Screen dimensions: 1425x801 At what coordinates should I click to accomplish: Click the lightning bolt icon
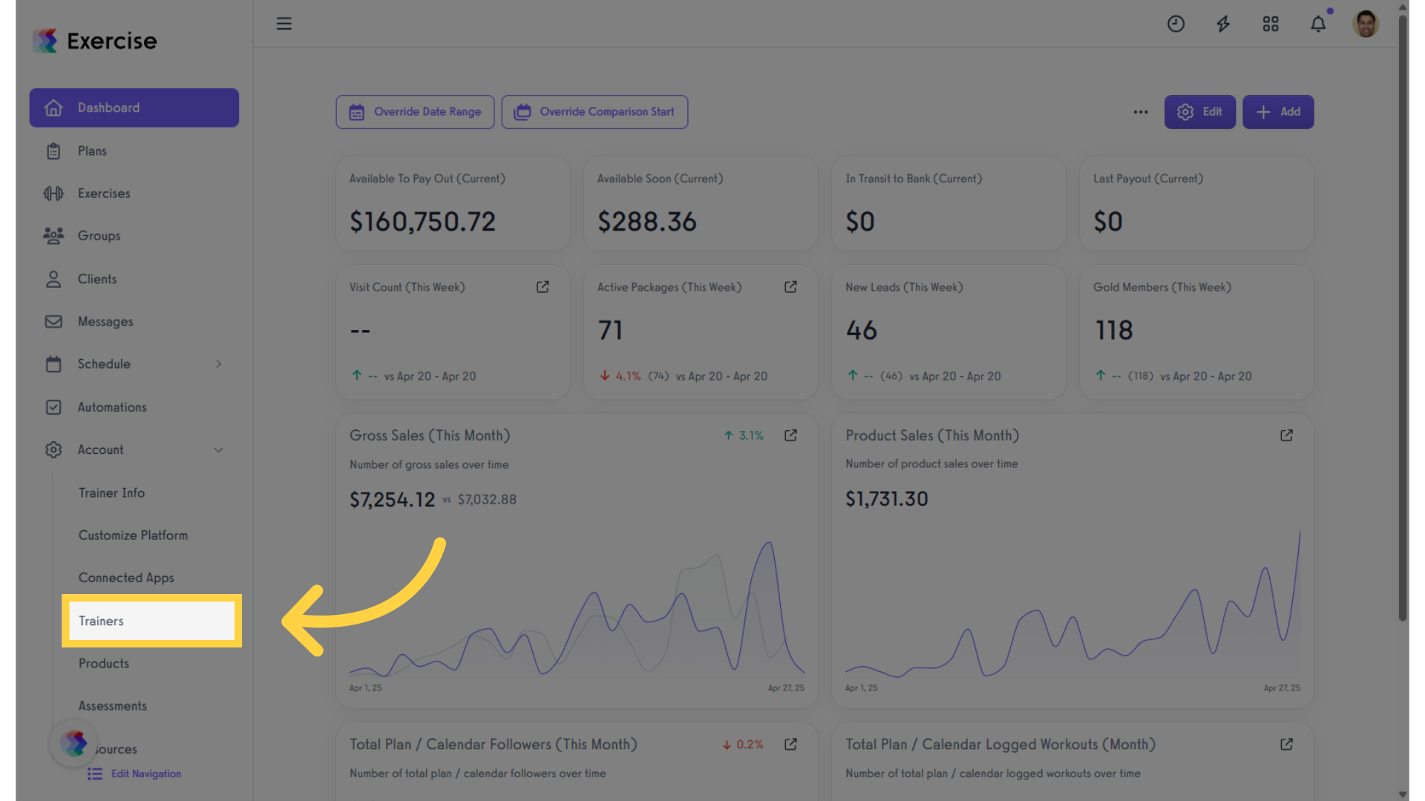click(1223, 24)
